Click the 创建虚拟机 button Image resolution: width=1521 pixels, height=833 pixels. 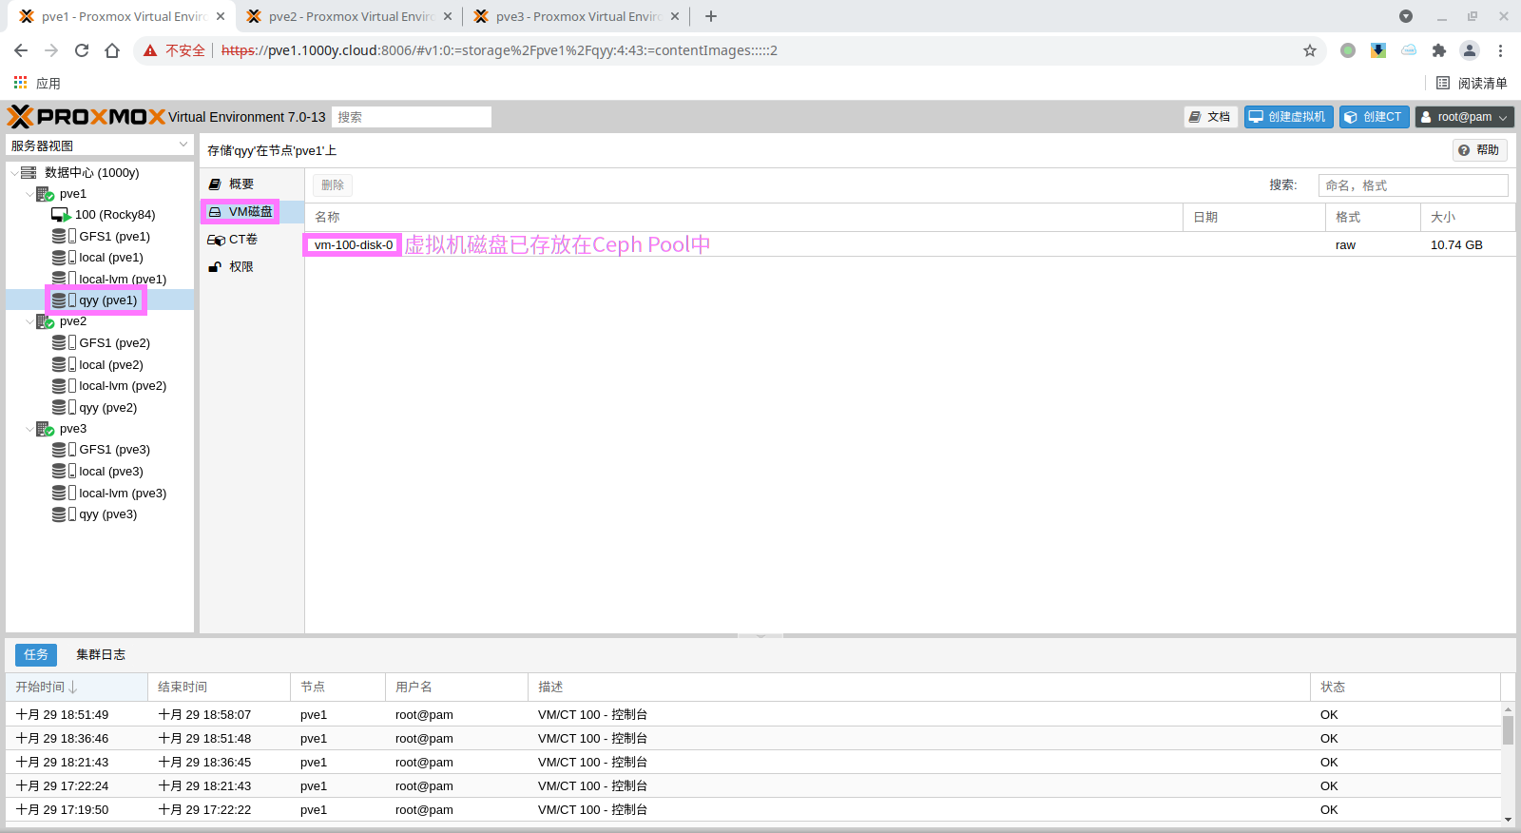coord(1287,117)
